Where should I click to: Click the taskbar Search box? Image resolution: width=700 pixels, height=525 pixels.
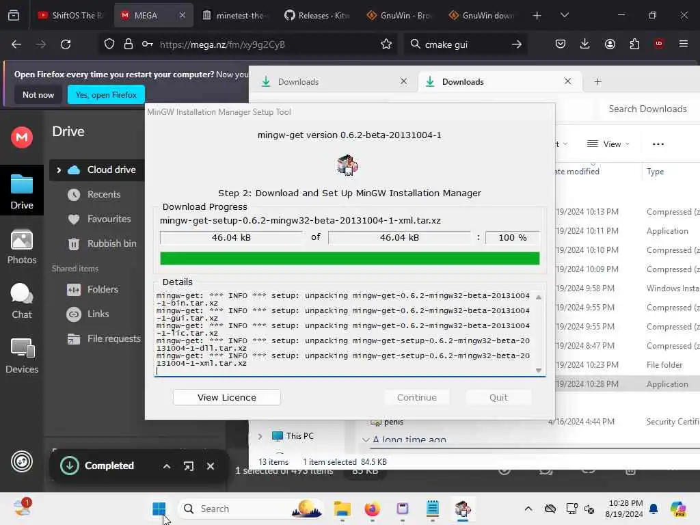(x=250, y=509)
